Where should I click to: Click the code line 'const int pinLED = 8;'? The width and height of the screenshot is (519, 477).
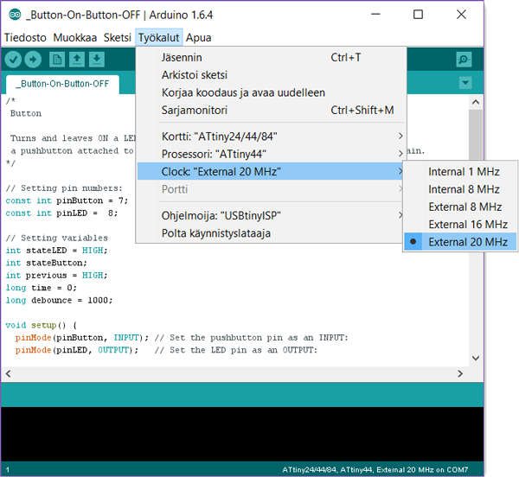tap(61, 213)
